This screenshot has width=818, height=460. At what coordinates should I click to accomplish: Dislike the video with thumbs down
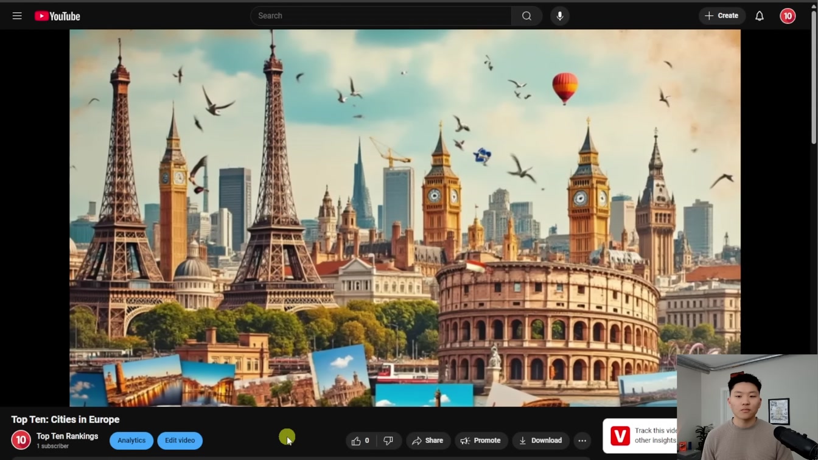coord(388,441)
